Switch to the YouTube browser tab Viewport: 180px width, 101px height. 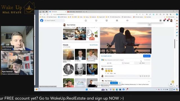click(x=76, y=12)
